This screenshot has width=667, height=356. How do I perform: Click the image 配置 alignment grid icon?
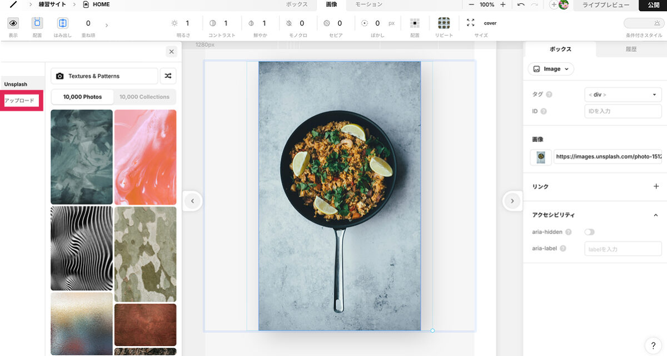[415, 23]
